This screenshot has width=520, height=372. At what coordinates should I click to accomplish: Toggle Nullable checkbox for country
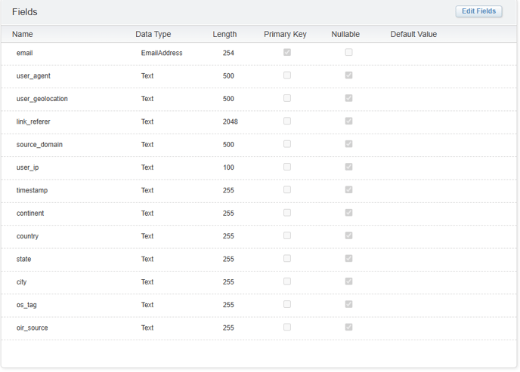click(x=348, y=235)
